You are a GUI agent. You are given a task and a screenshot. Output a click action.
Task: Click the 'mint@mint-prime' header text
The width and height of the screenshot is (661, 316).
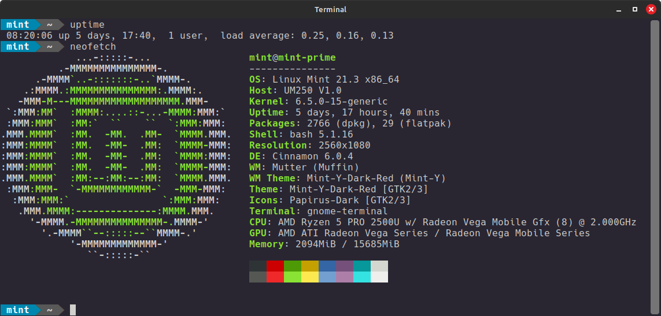[x=293, y=58]
